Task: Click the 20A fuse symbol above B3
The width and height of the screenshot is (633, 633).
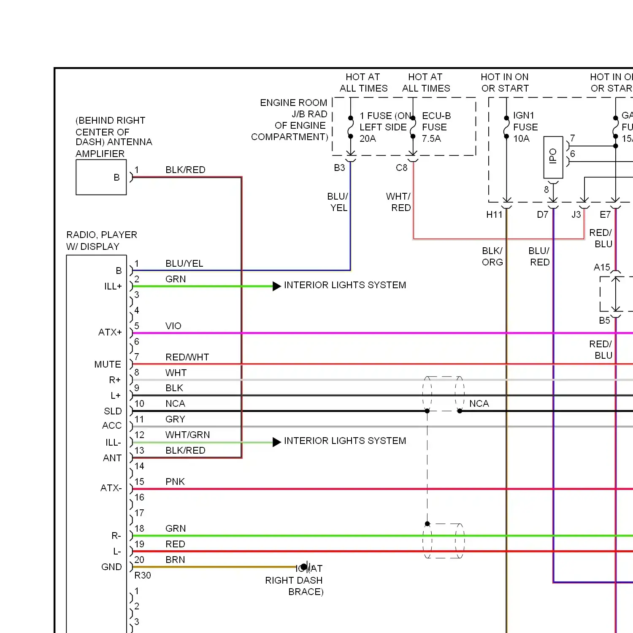Action: (350, 127)
